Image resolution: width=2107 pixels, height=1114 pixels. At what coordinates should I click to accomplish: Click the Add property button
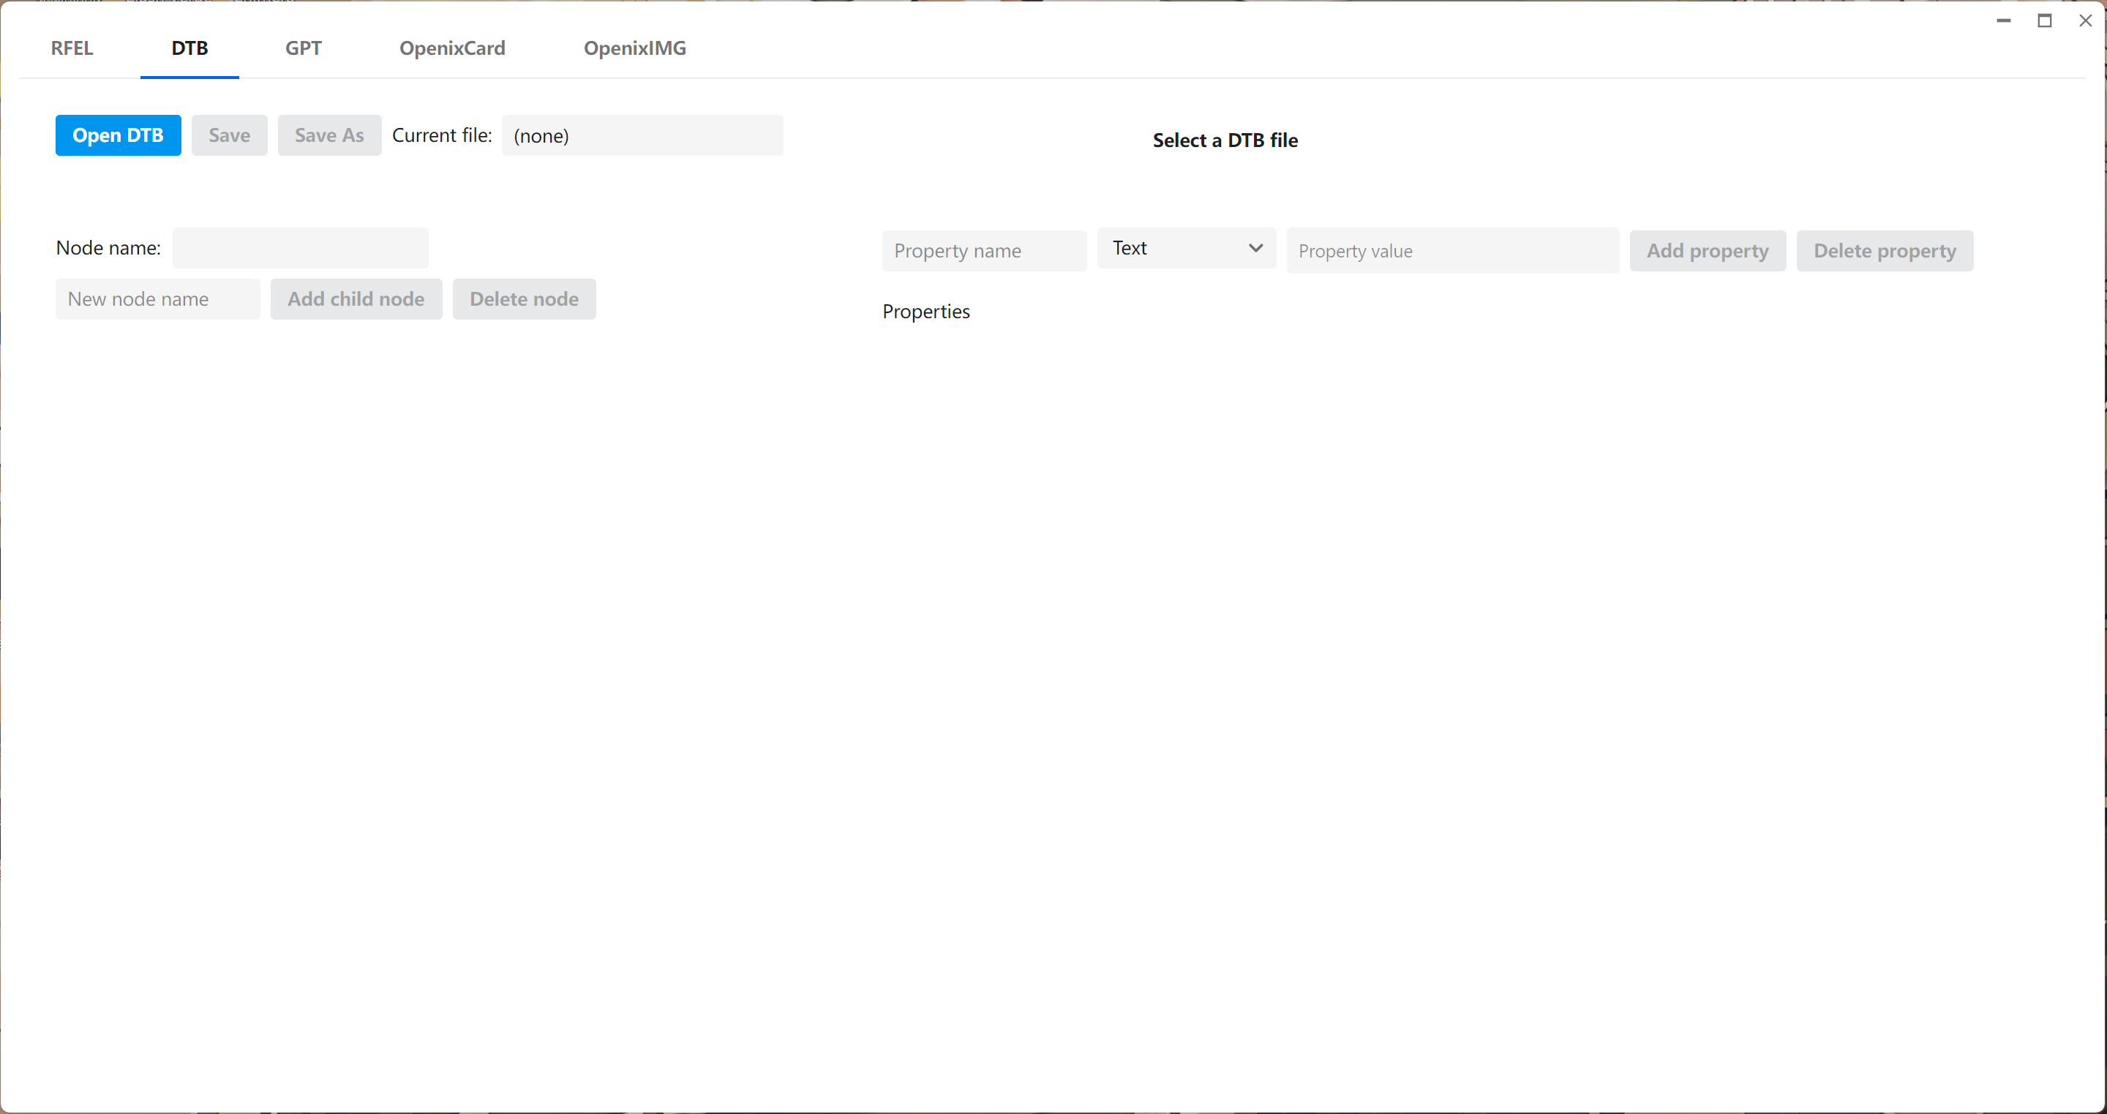1707,250
